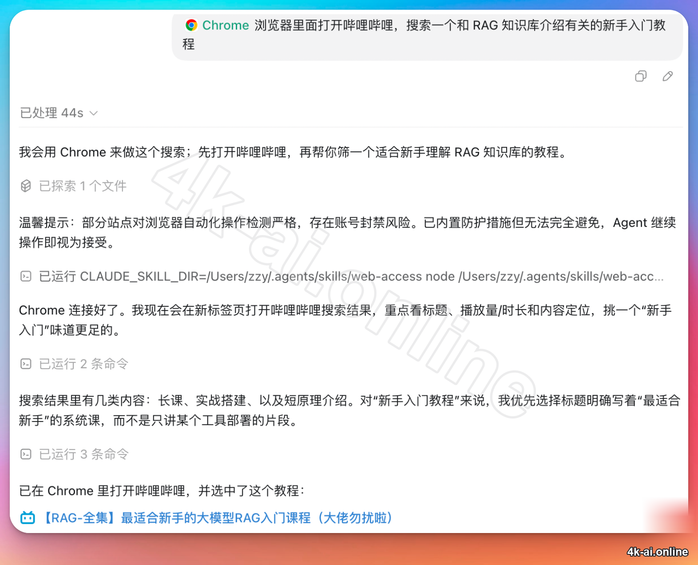The image size is (698, 565).
Task: Select the text '温馨提示：部分站点对浏览器自动化操作检测严格'
Action: [158, 223]
